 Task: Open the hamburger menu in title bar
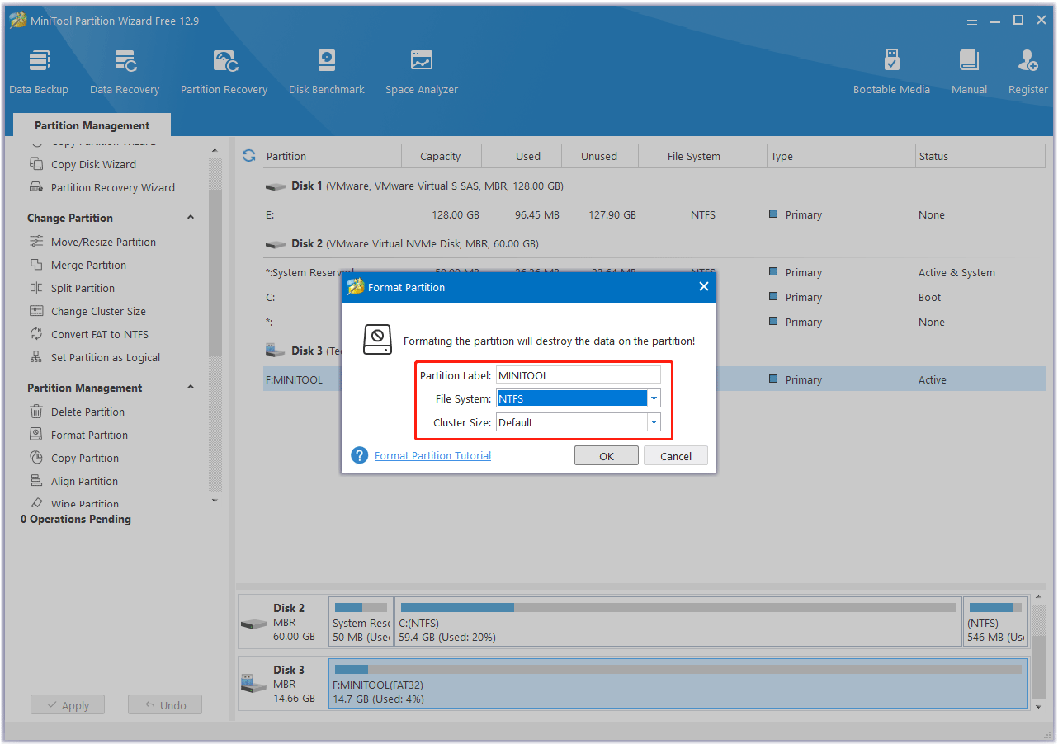971,20
